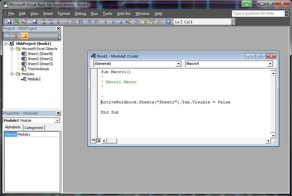
Task: Open the help question box dropdown arrow
Action: coord(286,13)
